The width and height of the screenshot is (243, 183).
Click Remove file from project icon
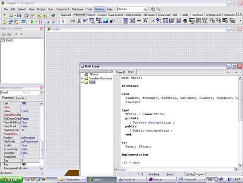[44, 15]
